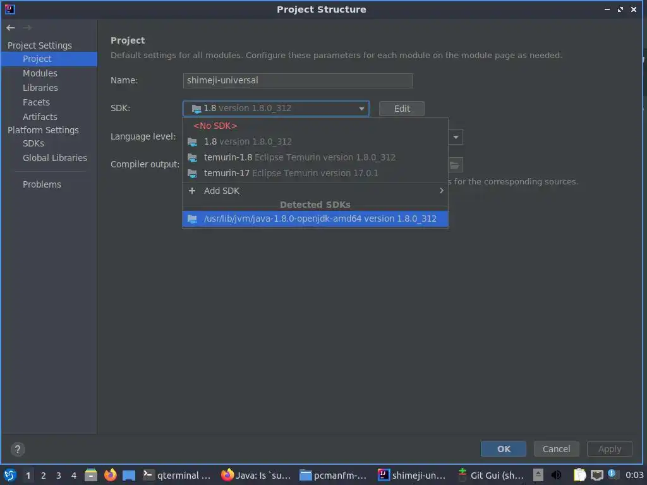Switch to the pcmanfm taskbar window
The height and width of the screenshot is (485, 647).
point(334,475)
